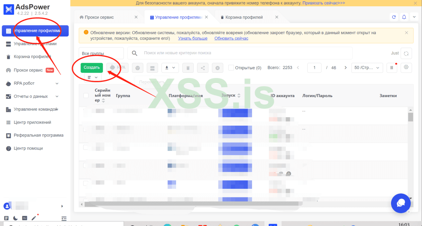Click the RPA toolbar button
This screenshot has height=226, width=422.
pyautogui.click(x=118, y=67)
